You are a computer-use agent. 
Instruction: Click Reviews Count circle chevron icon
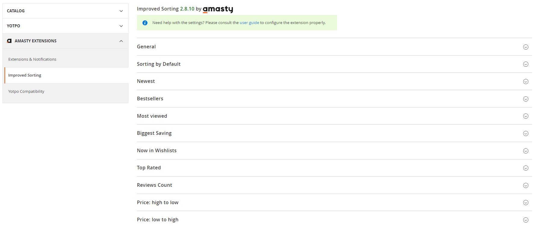pos(525,186)
